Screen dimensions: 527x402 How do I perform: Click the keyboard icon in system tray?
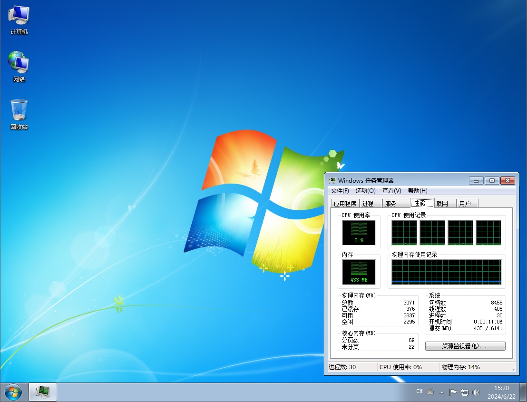pos(430,392)
